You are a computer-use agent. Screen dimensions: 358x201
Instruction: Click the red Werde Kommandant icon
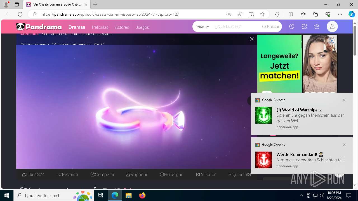(263, 160)
